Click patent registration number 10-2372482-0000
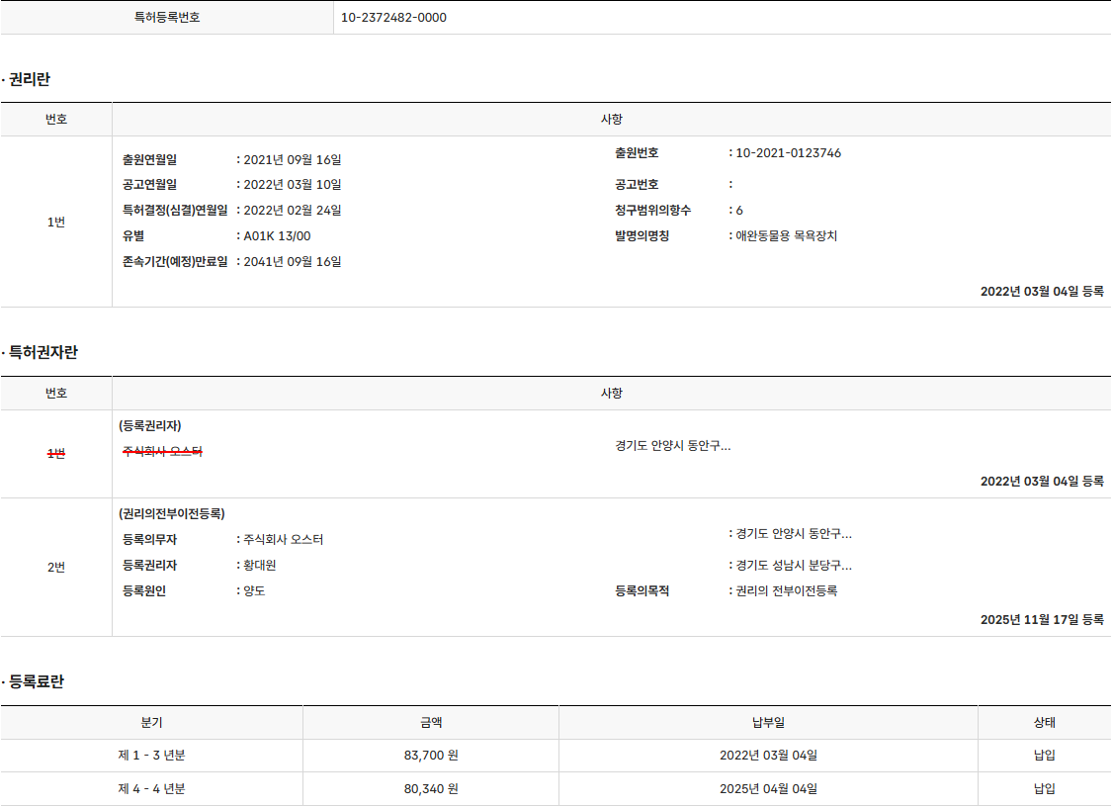The height and width of the screenshot is (807, 1113). click(393, 18)
